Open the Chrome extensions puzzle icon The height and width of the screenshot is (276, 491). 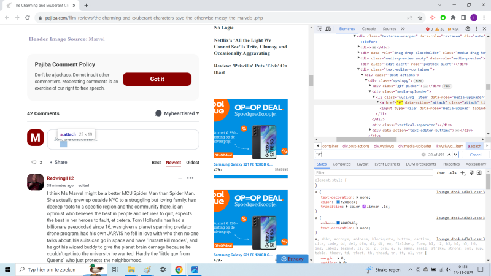click(x=453, y=18)
